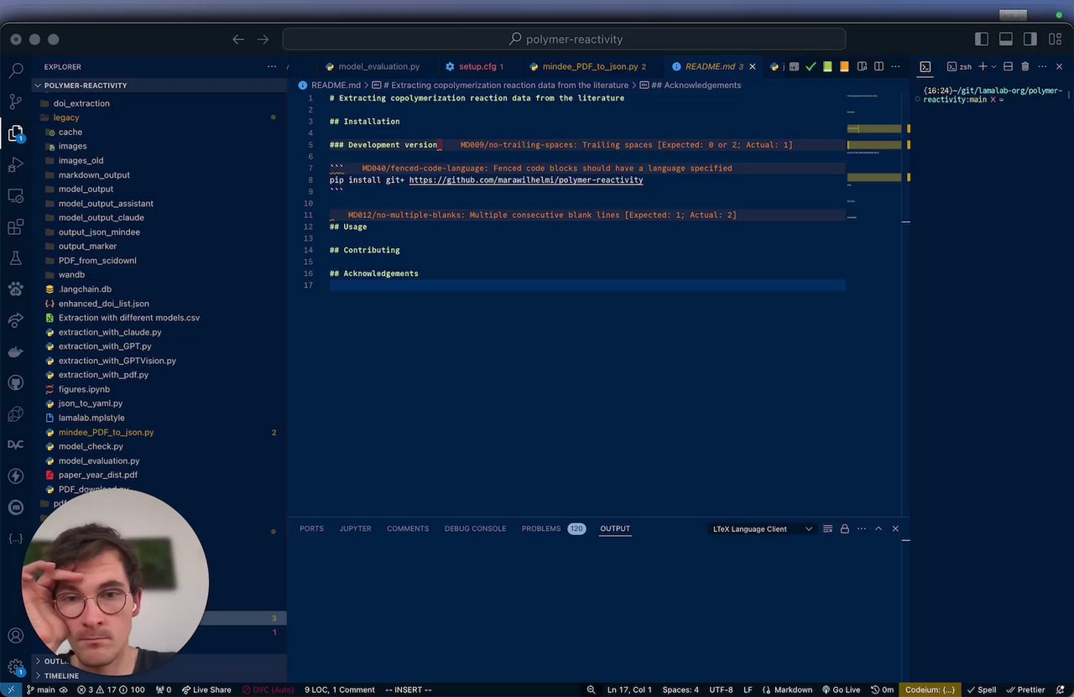This screenshot has width=1074, height=697.
Task: Click the main branch in status bar
Action: click(40, 689)
